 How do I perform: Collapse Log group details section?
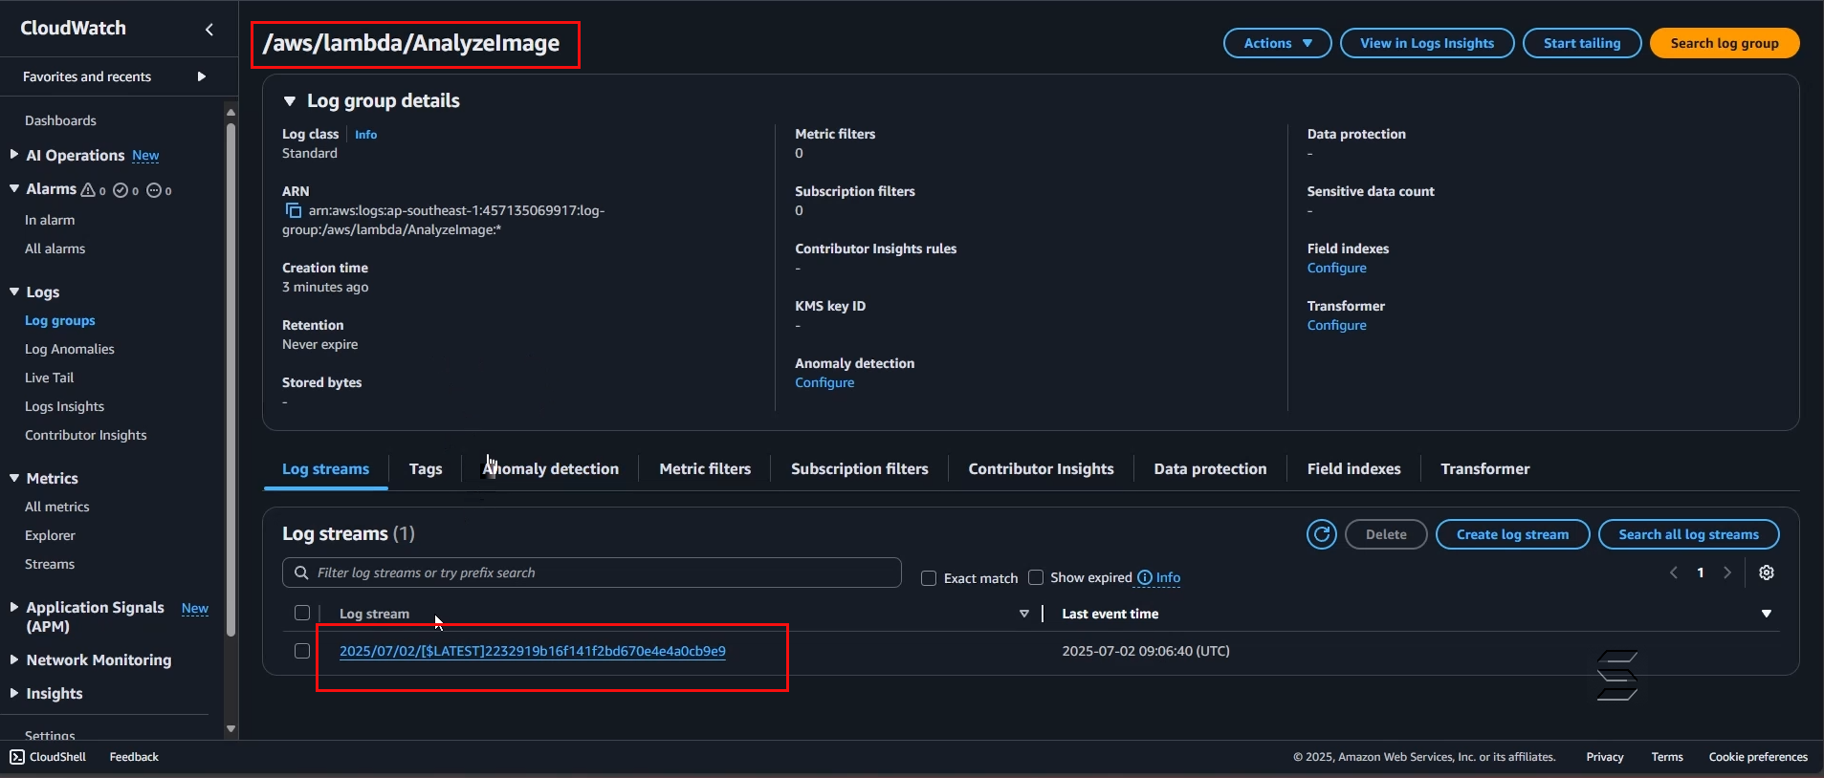point(290,100)
